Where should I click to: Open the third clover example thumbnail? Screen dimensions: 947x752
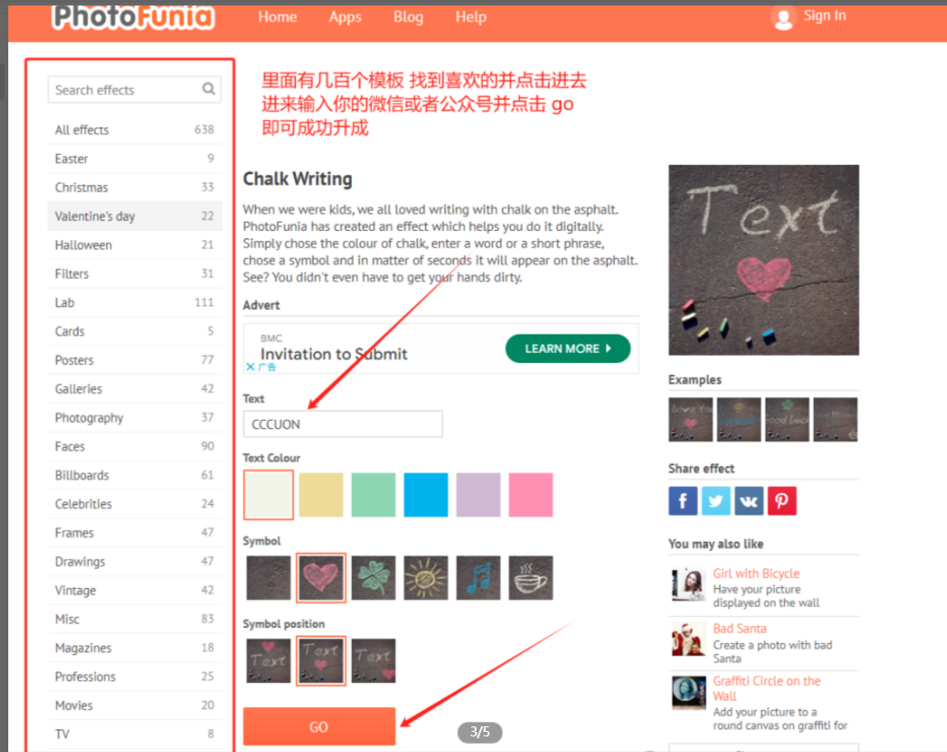787,419
